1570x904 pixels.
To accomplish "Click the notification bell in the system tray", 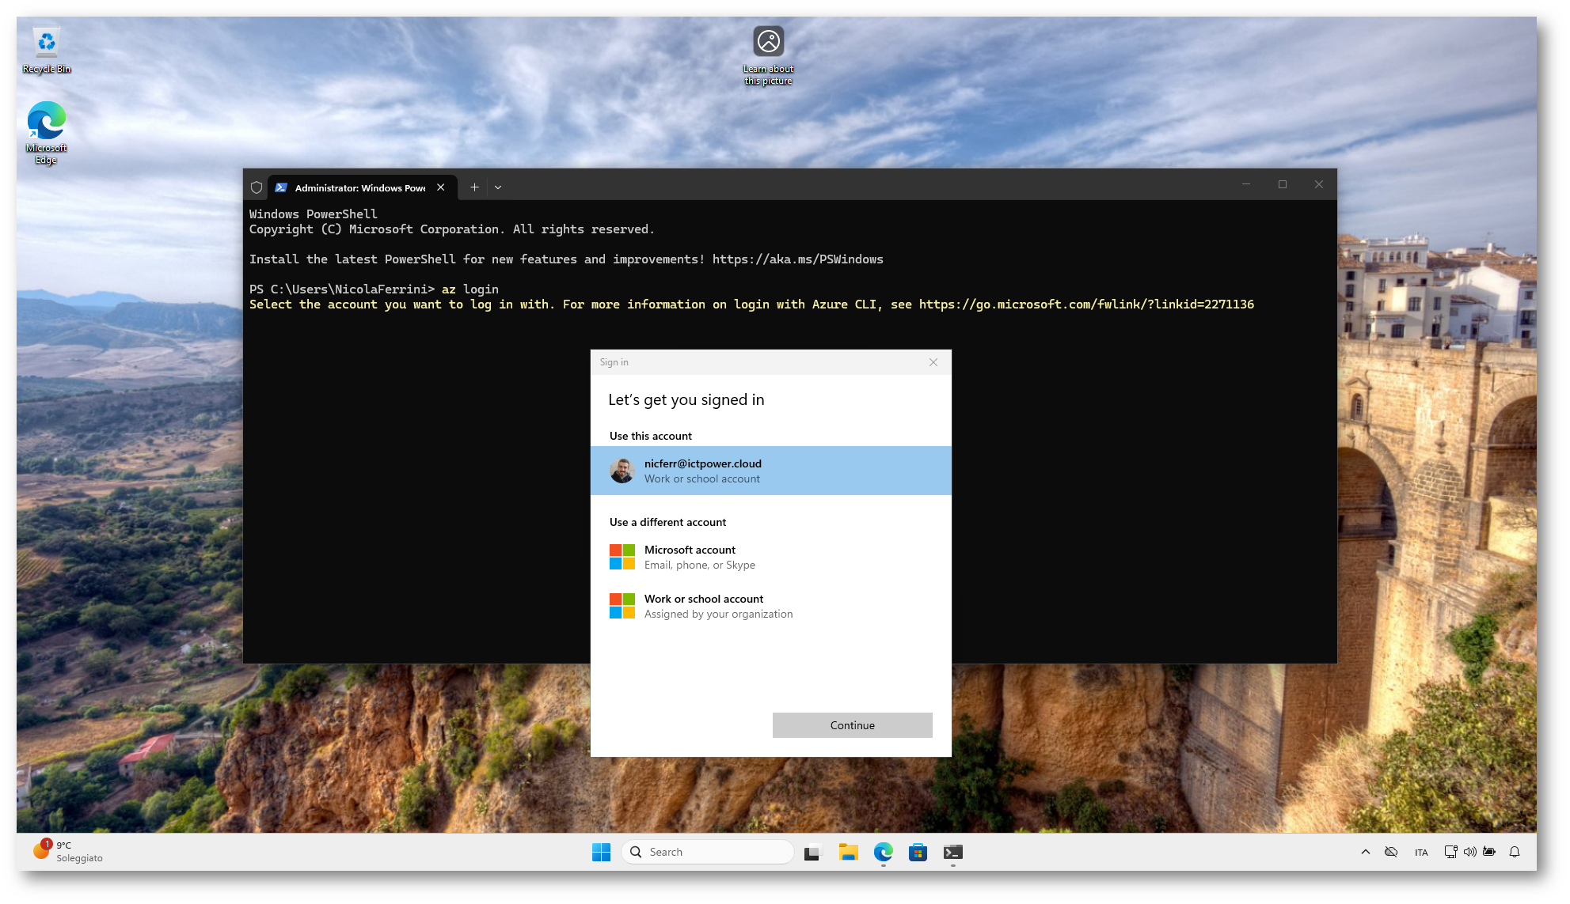I will [1514, 852].
